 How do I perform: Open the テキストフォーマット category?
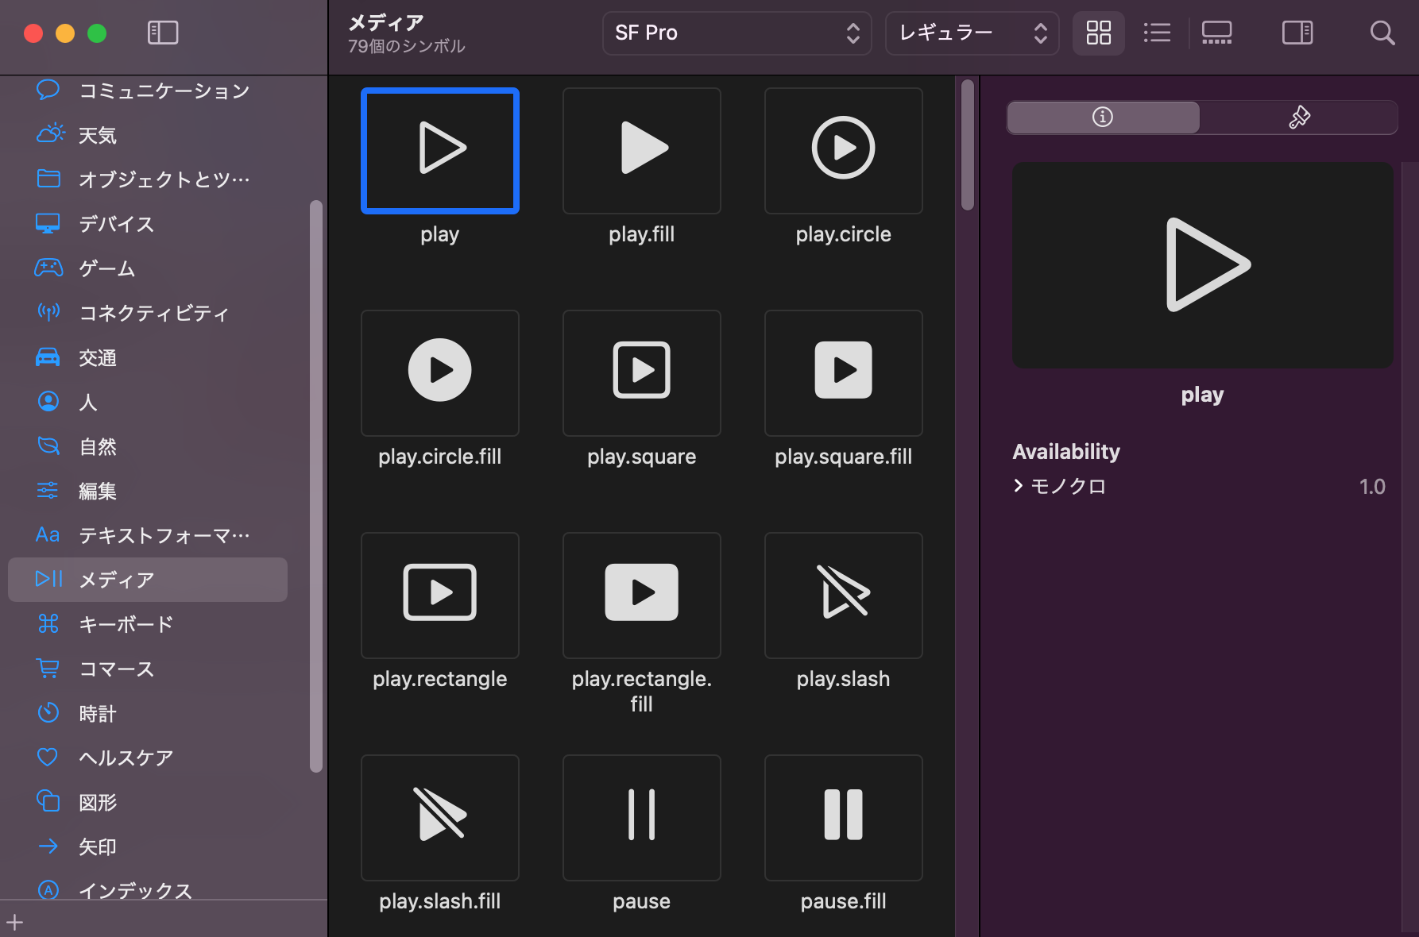click(x=148, y=535)
